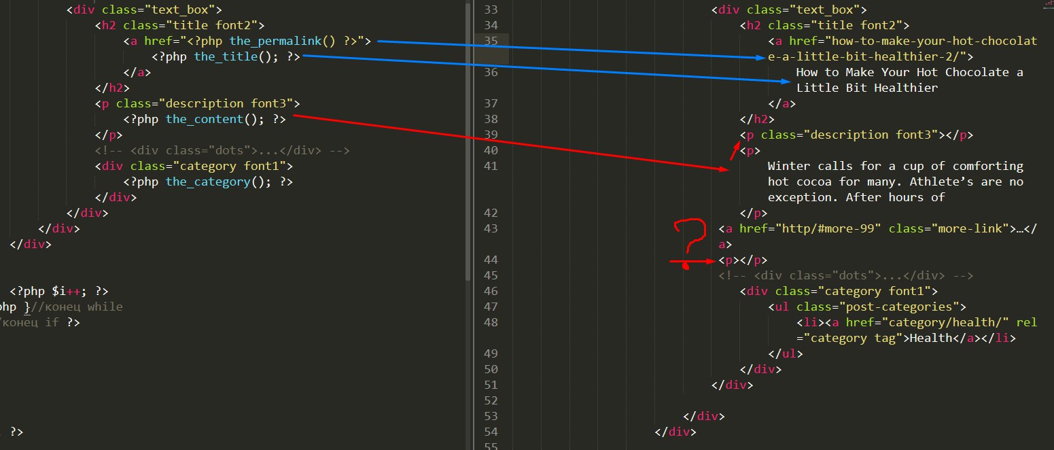Click gutter line number 48
Screen dimensions: 1054x450
[491, 322]
